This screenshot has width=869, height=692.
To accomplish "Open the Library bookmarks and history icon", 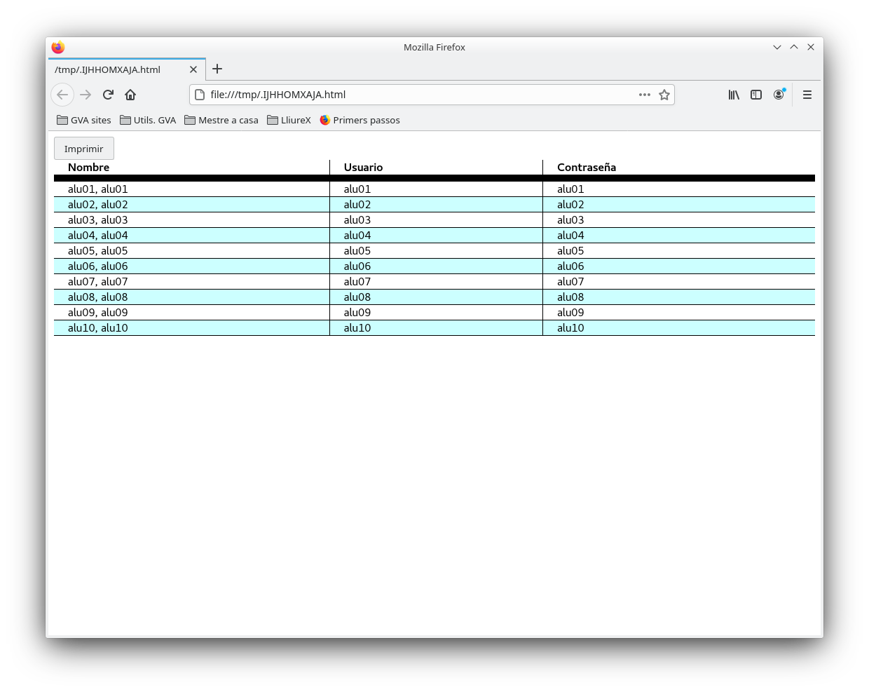I will click(x=734, y=95).
